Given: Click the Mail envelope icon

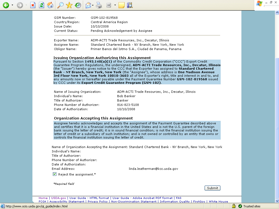Looking at the screenshot, I should (x=88, y=5).
